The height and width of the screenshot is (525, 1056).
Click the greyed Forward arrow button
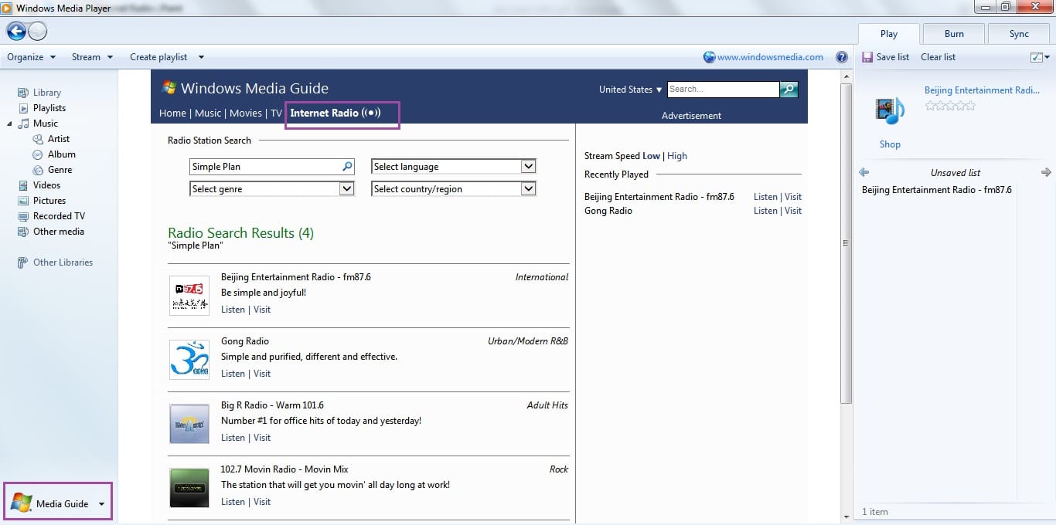(x=37, y=31)
